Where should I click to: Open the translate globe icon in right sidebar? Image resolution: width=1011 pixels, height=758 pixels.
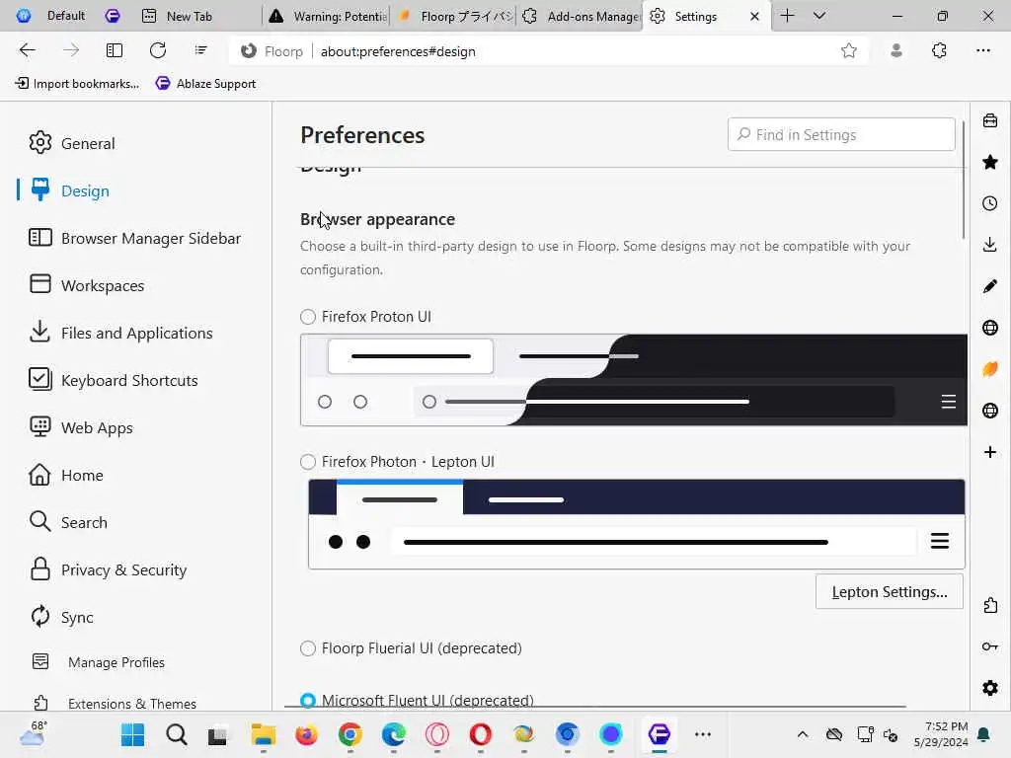pyautogui.click(x=990, y=328)
